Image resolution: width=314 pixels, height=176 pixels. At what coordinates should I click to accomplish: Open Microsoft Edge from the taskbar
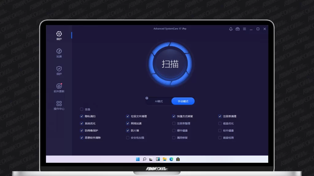[x=171, y=159]
